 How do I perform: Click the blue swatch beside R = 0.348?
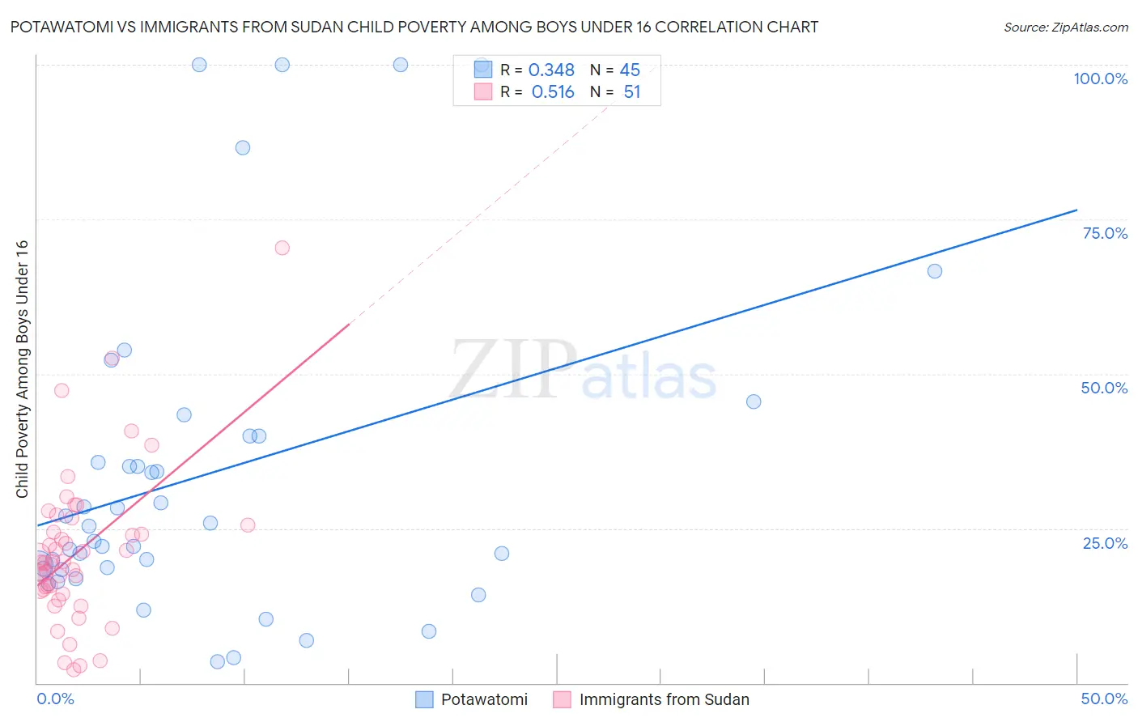tap(483, 70)
